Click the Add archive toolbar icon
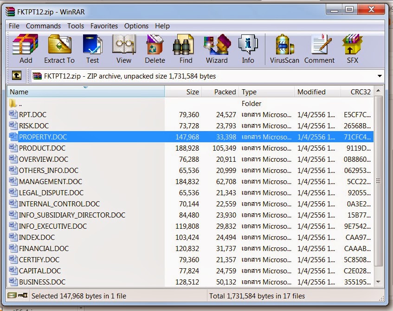 (x=26, y=49)
